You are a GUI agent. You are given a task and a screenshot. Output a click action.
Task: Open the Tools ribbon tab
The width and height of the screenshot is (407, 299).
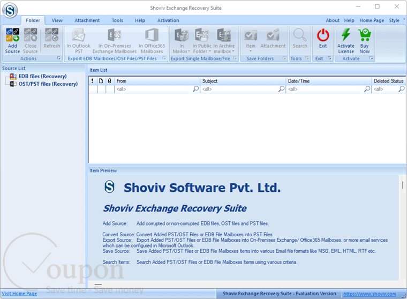[x=117, y=20]
